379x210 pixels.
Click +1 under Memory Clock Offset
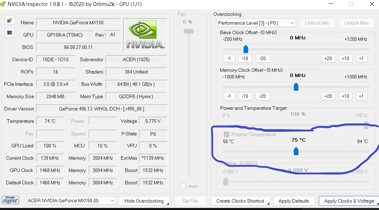tap(361, 96)
